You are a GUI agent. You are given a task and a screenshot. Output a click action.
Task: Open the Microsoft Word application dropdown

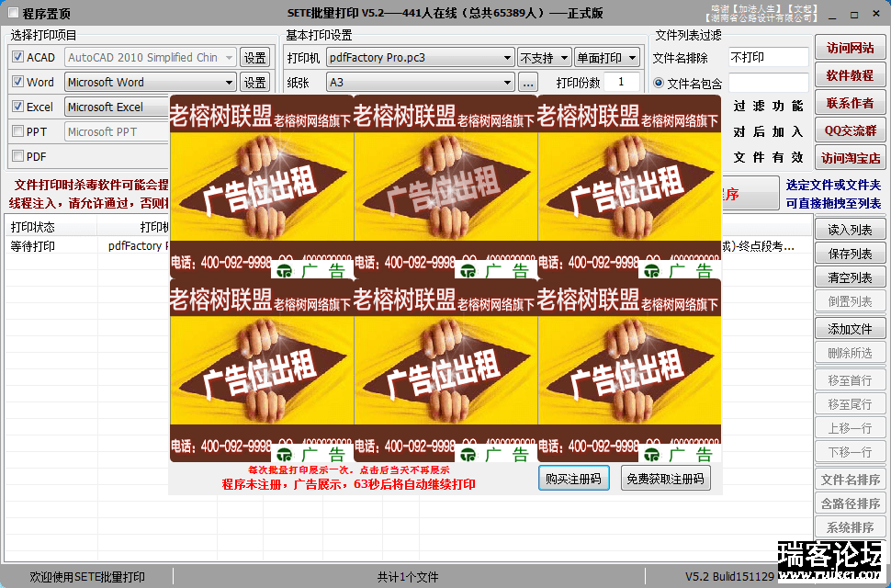pyautogui.click(x=151, y=83)
